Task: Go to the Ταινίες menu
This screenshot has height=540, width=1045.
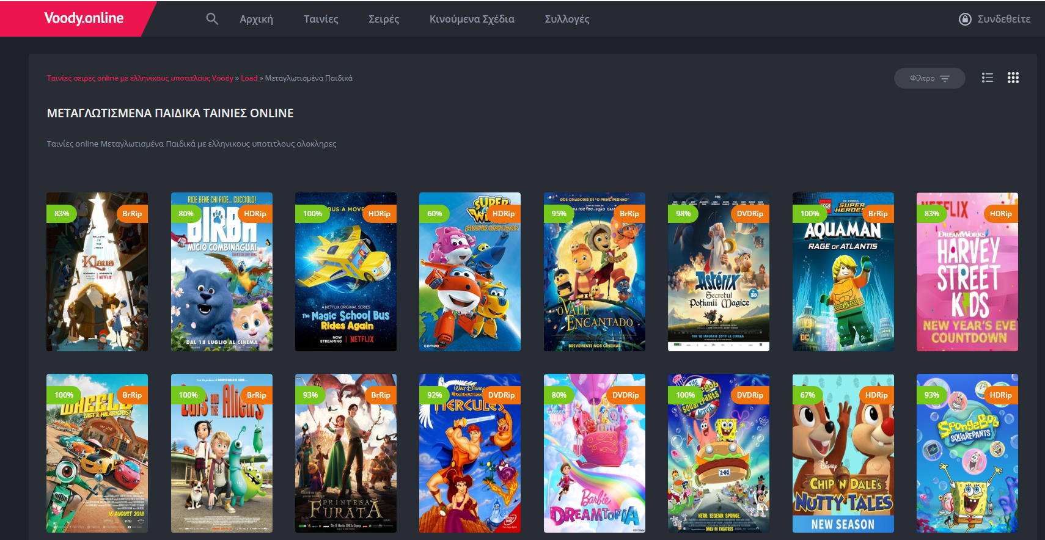Action: coord(321,19)
